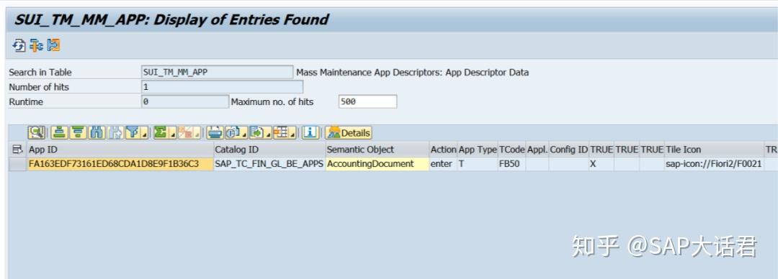
Task: Select the row selector of the FA163EDF entry
Action: 18,164
